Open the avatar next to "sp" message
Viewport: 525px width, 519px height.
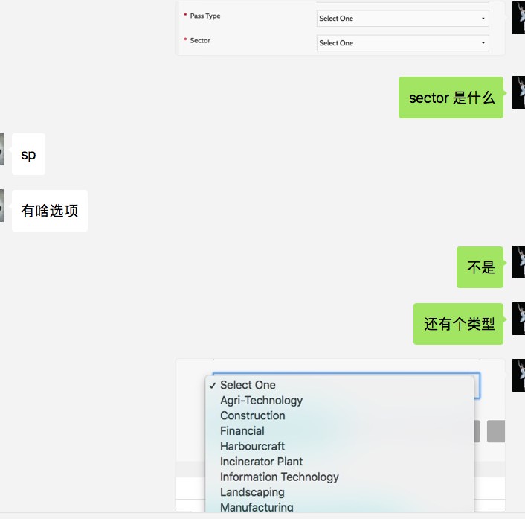2,154
